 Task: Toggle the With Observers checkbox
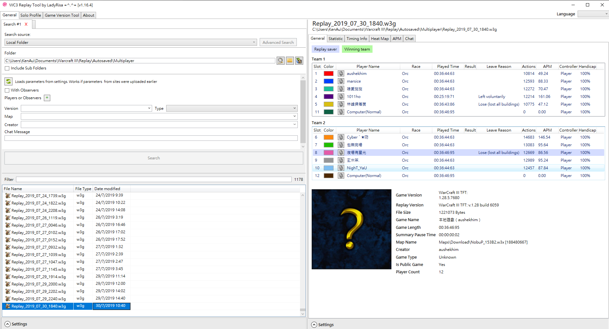point(7,90)
